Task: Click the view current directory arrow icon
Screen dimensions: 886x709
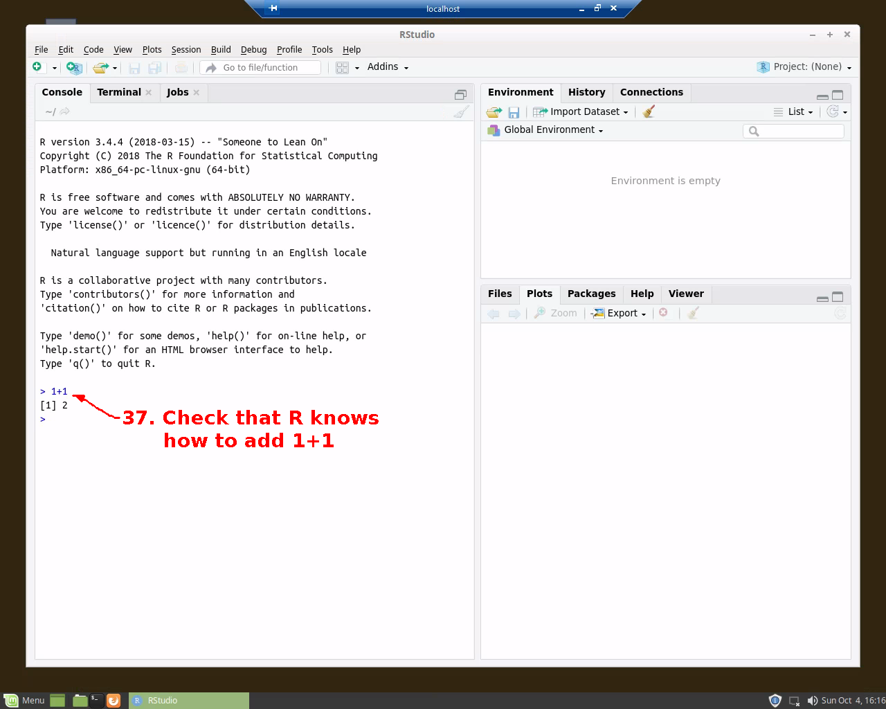Action: (x=65, y=111)
